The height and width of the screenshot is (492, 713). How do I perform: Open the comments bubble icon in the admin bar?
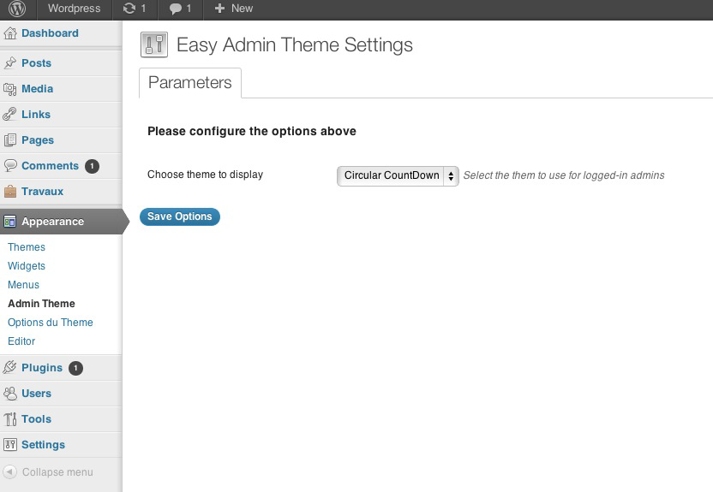coord(175,9)
